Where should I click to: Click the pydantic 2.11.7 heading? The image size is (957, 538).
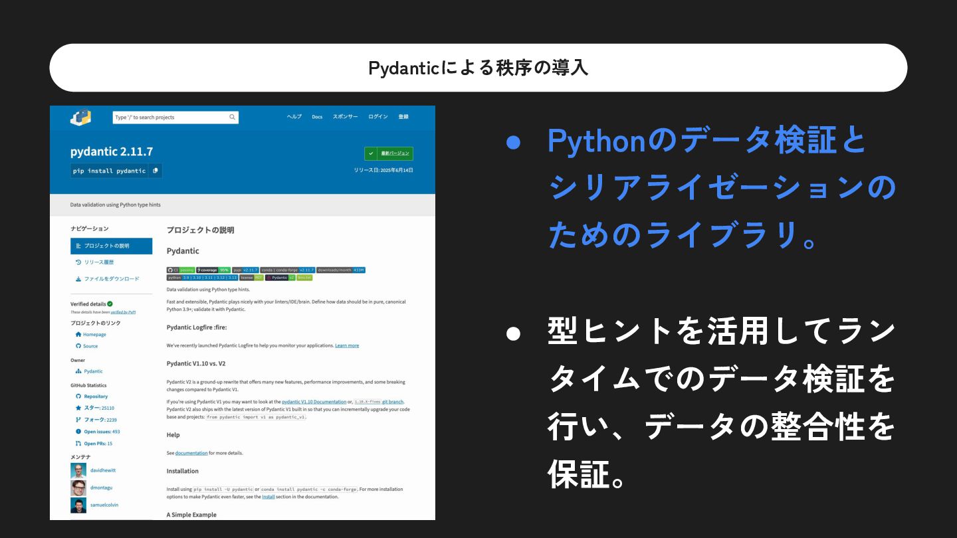click(112, 151)
